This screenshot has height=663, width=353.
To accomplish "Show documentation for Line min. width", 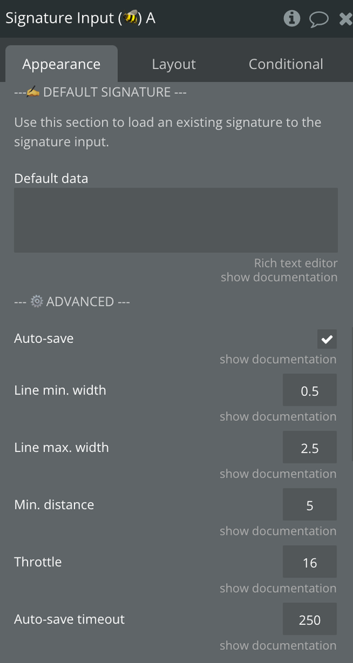I will pyautogui.click(x=278, y=417).
